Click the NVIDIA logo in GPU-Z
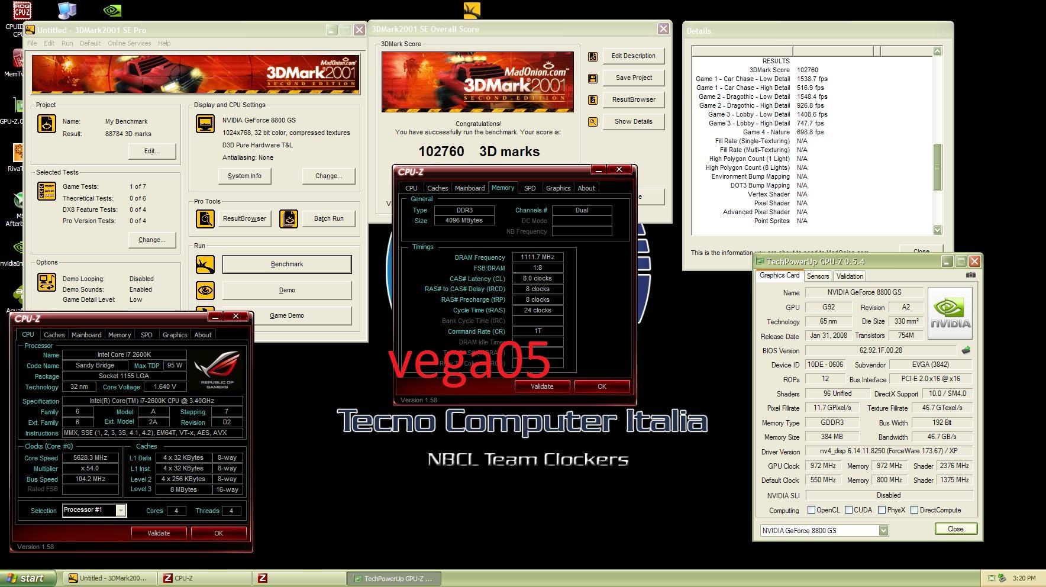Image resolution: width=1046 pixels, height=587 pixels. coord(950,313)
